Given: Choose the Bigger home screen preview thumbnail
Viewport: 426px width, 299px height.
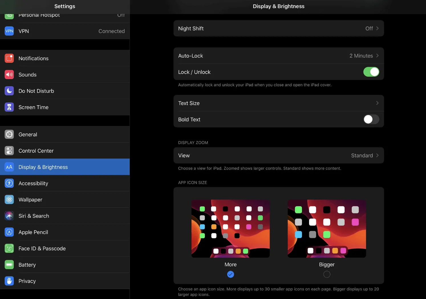Looking at the screenshot, I should click(x=327, y=229).
